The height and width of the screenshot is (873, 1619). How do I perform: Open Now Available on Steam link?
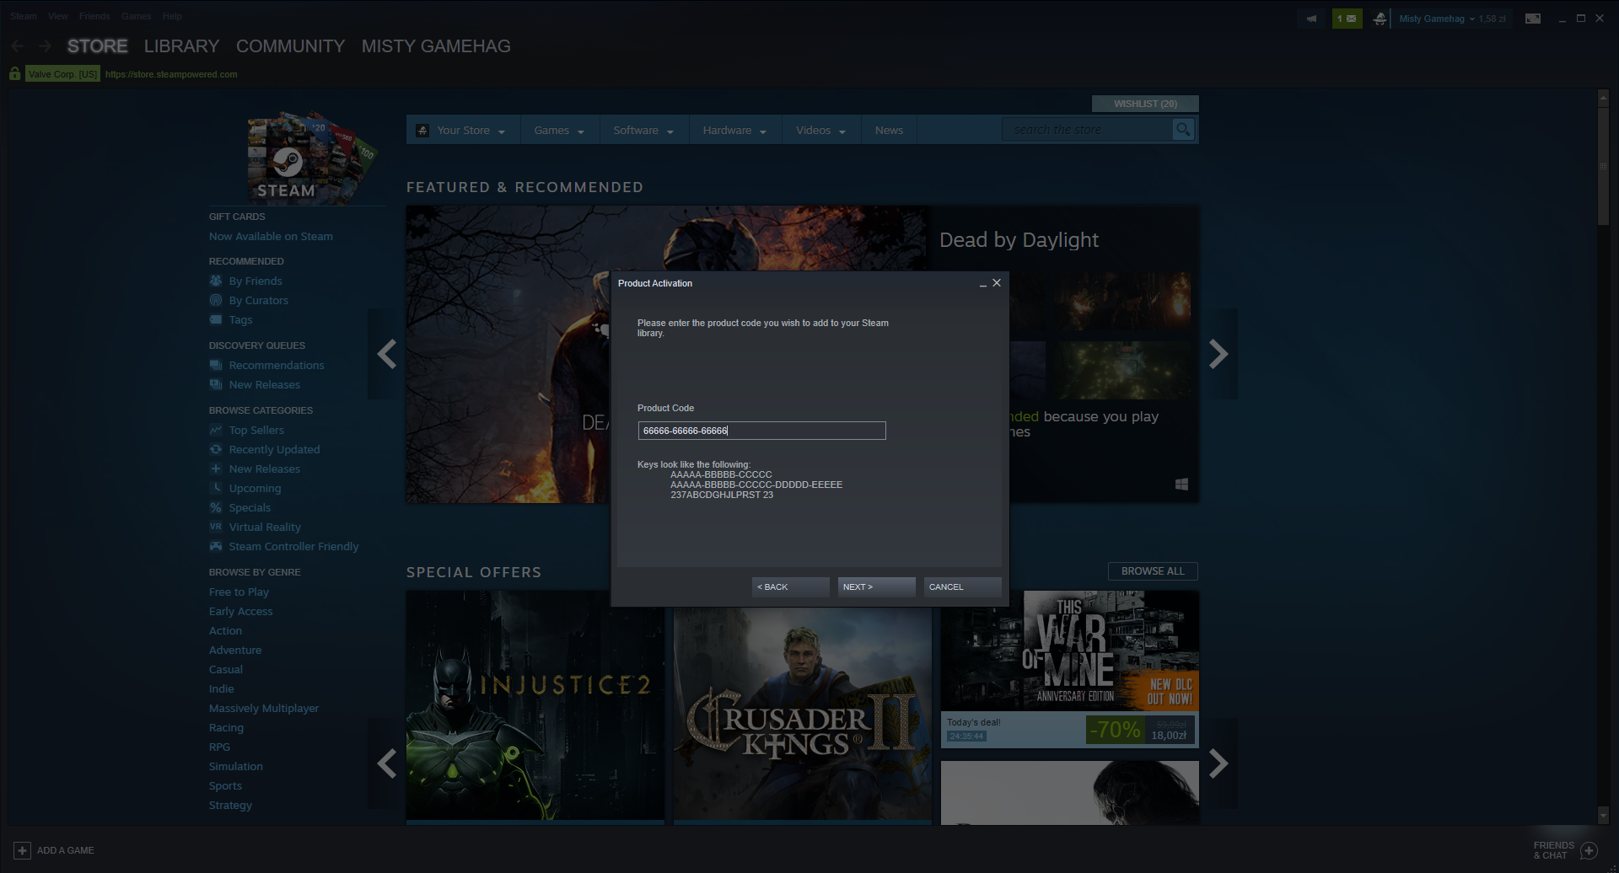click(x=271, y=237)
